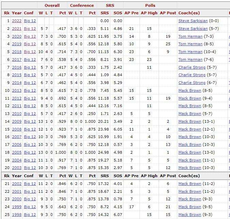Sort by Rk column in top header

point(7,13)
